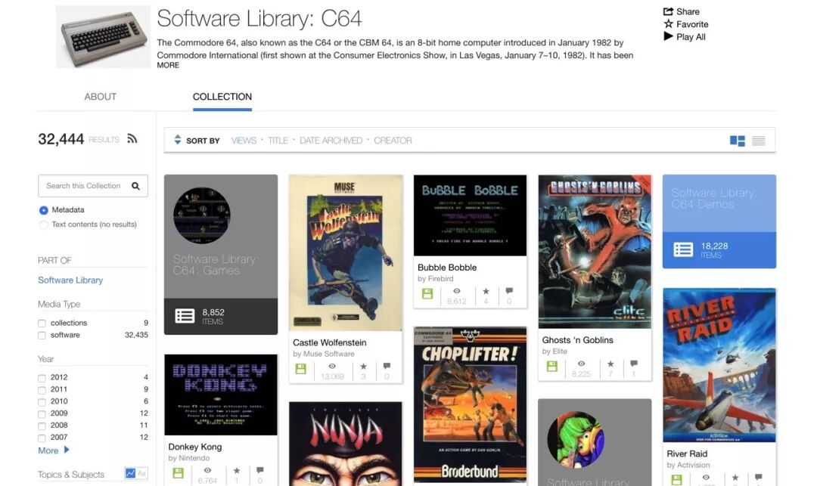
Task: Open the Ghosts 'n Goblins title link
Action: 577,340
